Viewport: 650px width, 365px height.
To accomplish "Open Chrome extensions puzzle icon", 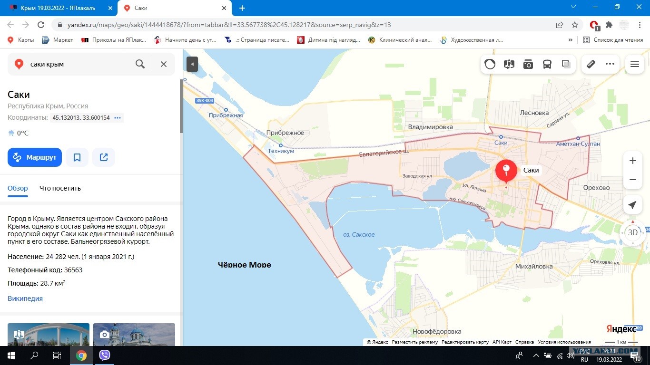I will tap(609, 25).
